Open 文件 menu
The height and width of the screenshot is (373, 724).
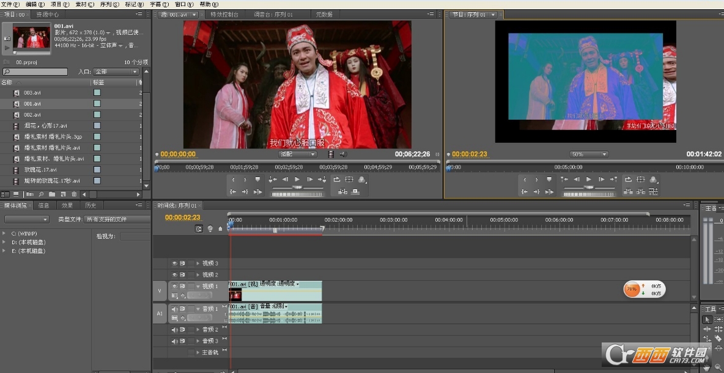pos(10,4)
